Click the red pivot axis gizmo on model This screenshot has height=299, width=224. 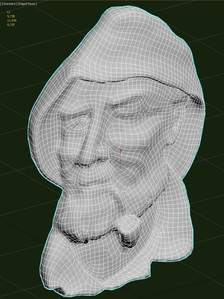[121, 159]
